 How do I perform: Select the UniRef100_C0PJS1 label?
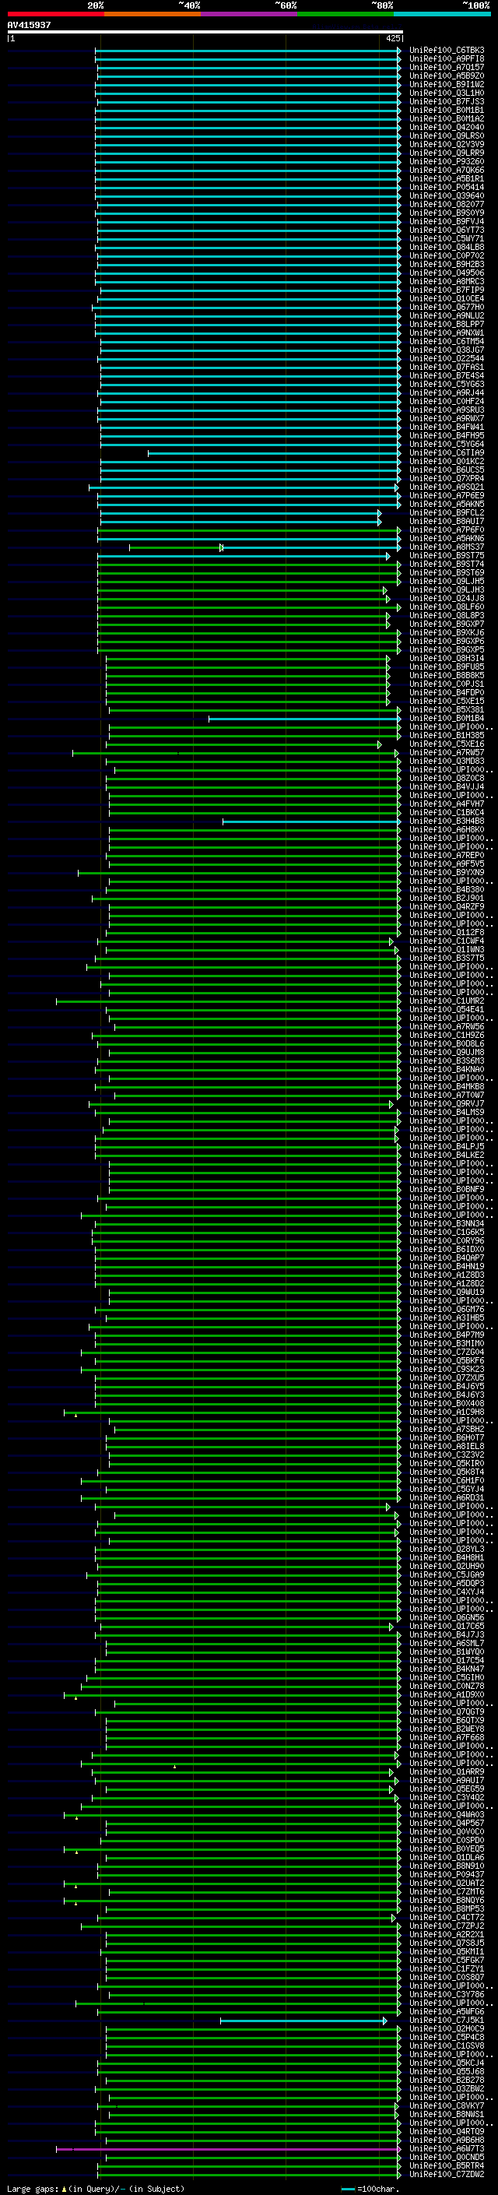pyautogui.click(x=446, y=684)
